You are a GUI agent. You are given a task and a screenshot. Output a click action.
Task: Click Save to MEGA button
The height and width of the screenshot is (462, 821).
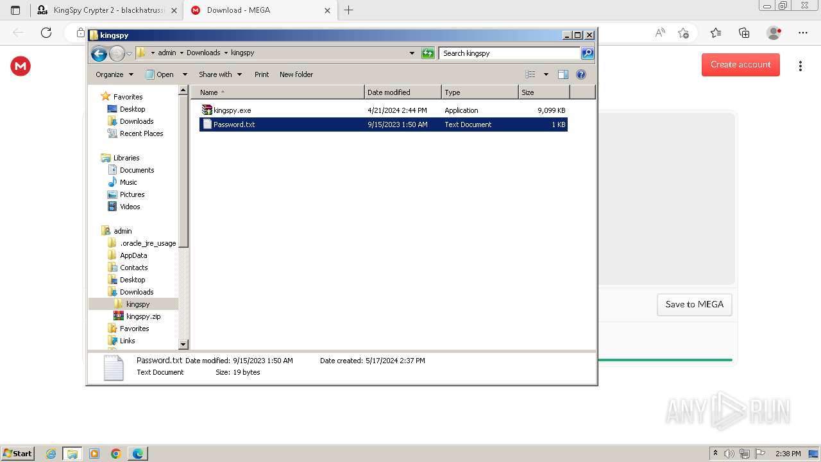(x=695, y=305)
